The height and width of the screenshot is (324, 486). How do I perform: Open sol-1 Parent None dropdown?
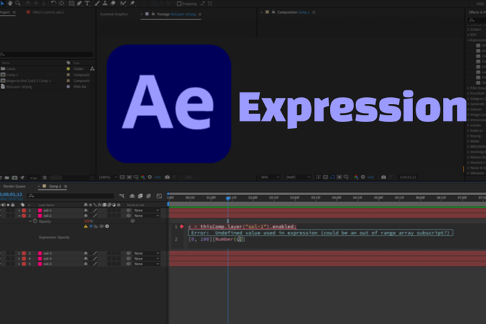(146, 211)
